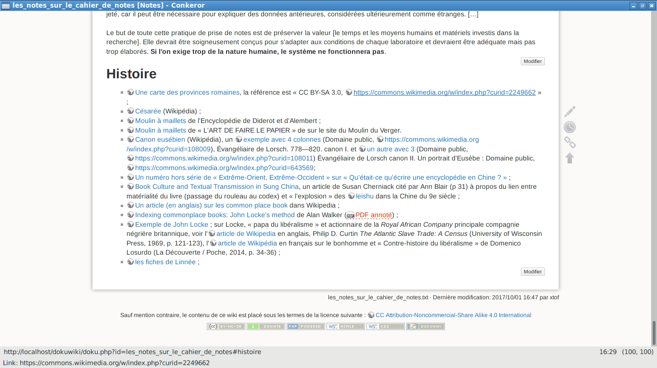Viewport: 657px width, 368px height.
Task: Click the W3C CSS validation badge
Action: pyautogui.click(x=385, y=327)
